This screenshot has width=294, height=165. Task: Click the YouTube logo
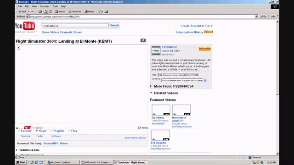[25, 26]
